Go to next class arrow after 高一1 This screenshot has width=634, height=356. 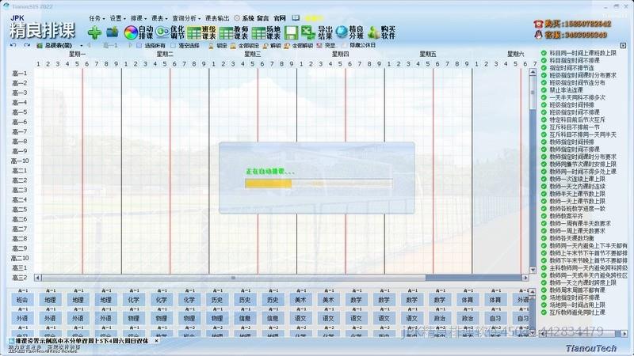pos(130,45)
